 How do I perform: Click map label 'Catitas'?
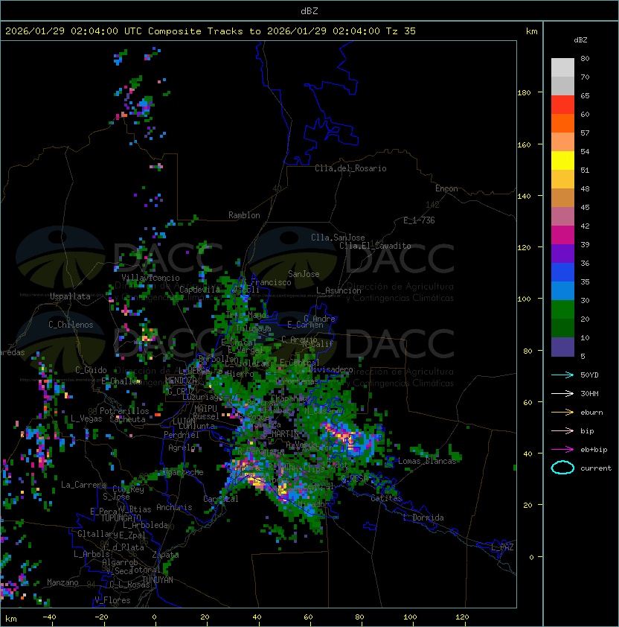coord(386,498)
